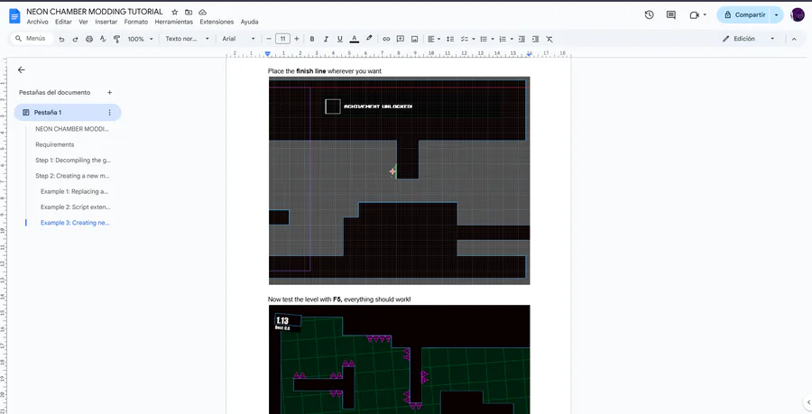
Task: Open the Ver menu
Action: (83, 22)
